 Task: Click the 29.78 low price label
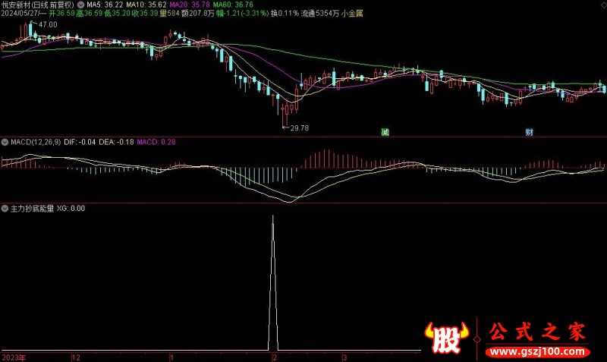click(299, 128)
